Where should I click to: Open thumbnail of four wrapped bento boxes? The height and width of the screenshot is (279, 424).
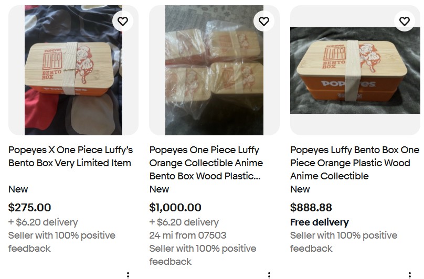tap(214, 70)
